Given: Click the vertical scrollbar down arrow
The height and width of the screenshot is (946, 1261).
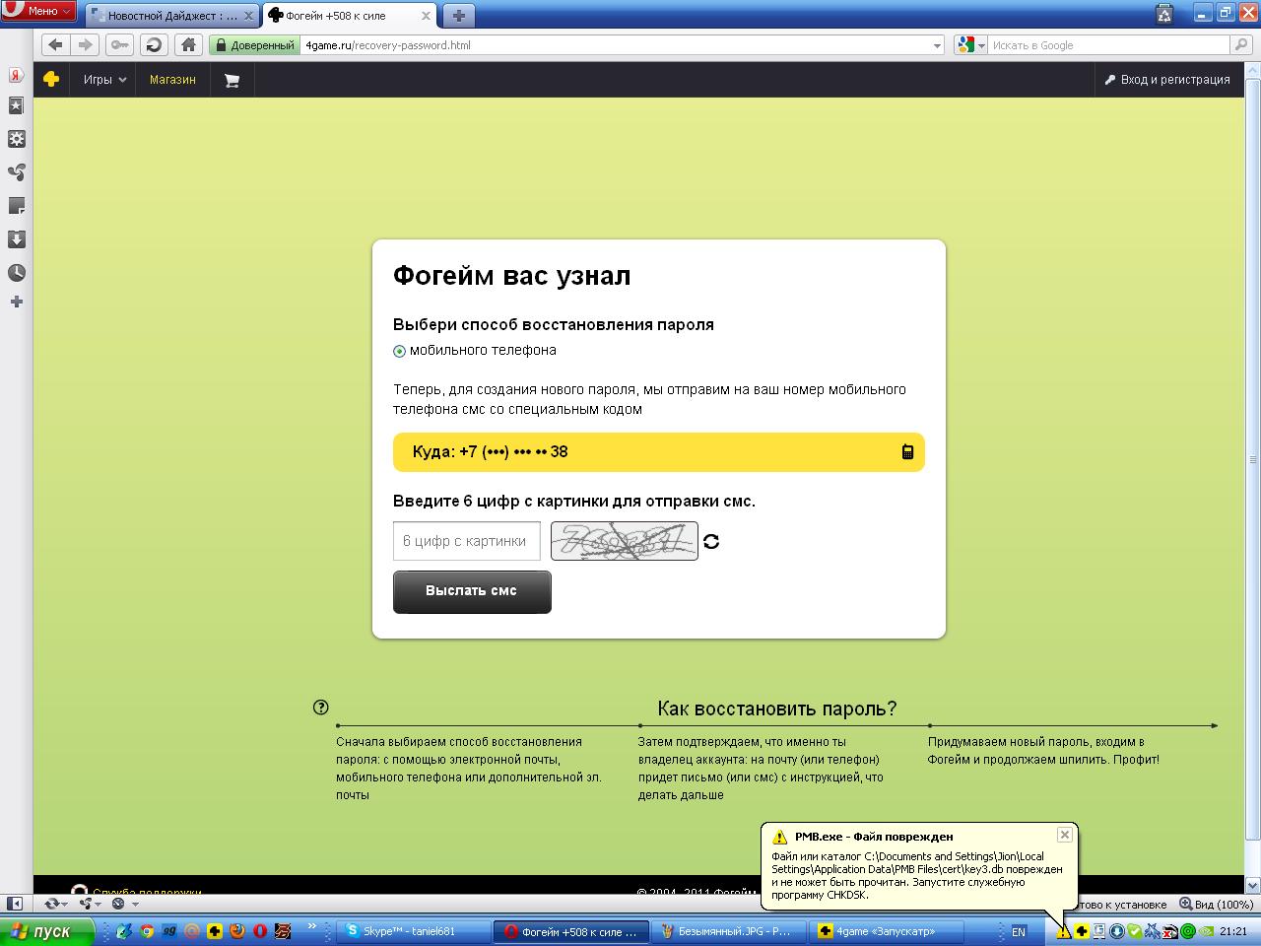Looking at the screenshot, I should click(1253, 885).
